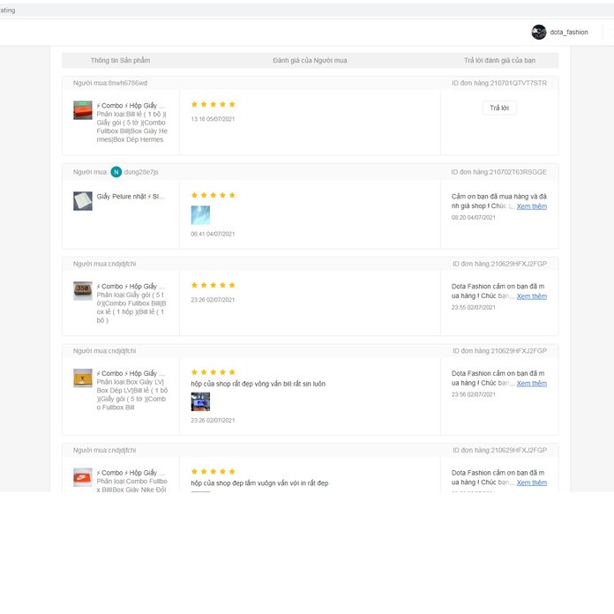View photo under 'hộp của shop rất đẹp' review

coord(200,402)
